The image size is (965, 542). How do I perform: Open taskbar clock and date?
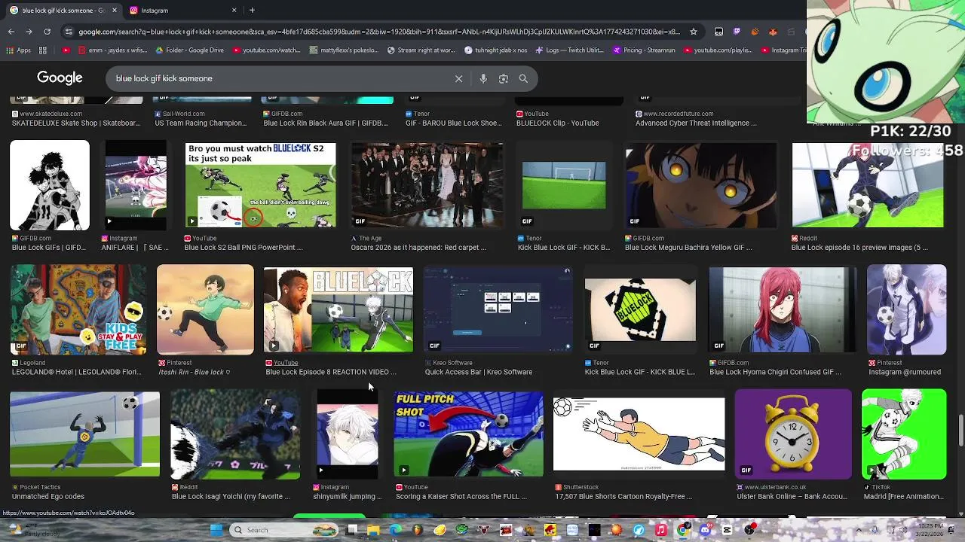click(930, 530)
